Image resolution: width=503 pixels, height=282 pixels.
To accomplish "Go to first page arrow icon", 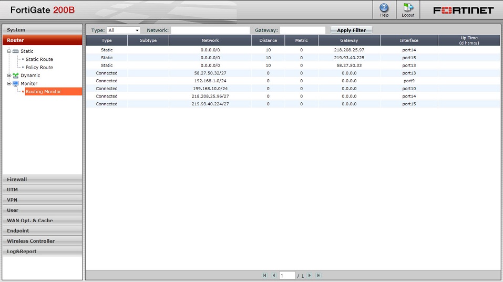I will tap(265, 275).
